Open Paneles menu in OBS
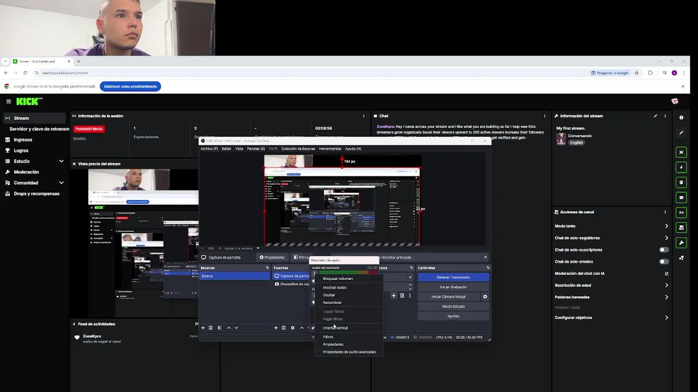The height and width of the screenshot is (392, 698). pyautogui.click(x=256, y=149)
